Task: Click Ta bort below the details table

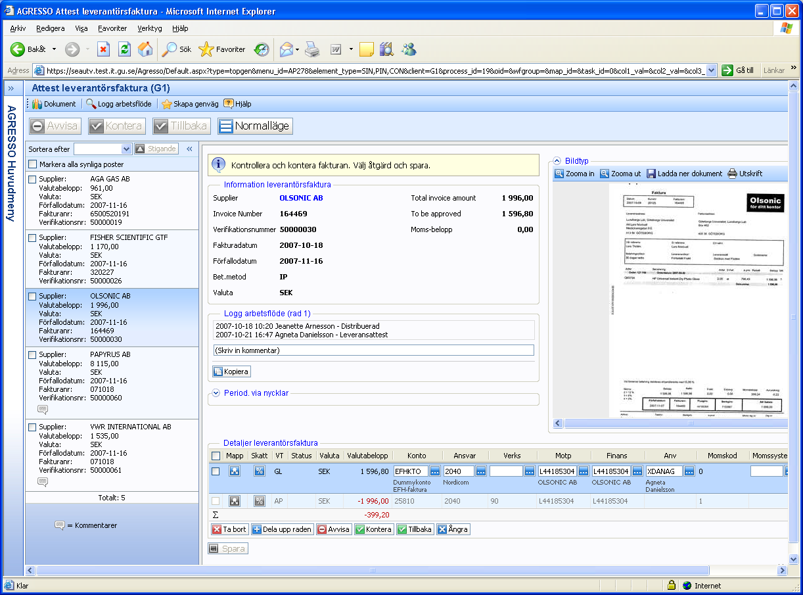Action: click(x=229, y=529)
